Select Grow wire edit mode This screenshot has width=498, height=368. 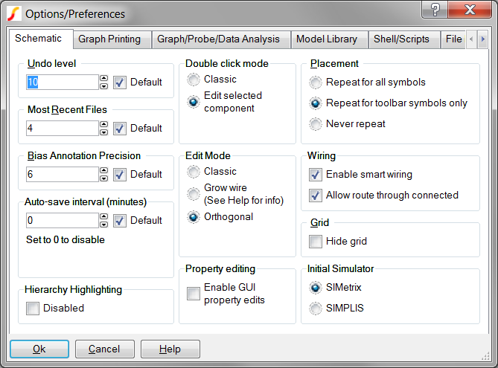pos(194,194)
